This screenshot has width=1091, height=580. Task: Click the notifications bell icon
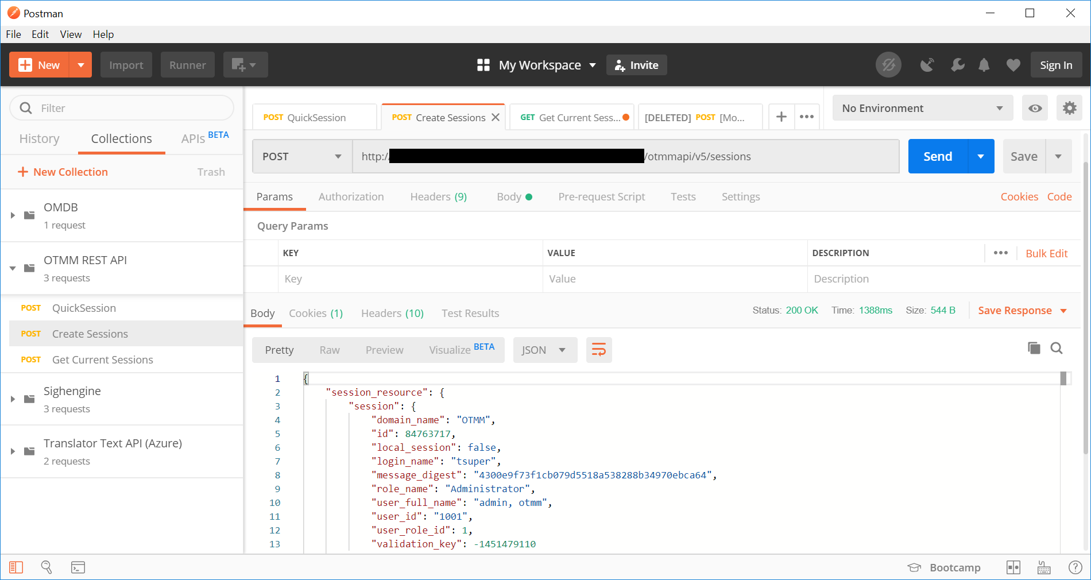tap(984, 65)
